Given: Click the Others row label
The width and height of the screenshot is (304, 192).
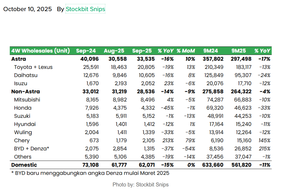Looking at the screenshot, I should pos(23,157).
